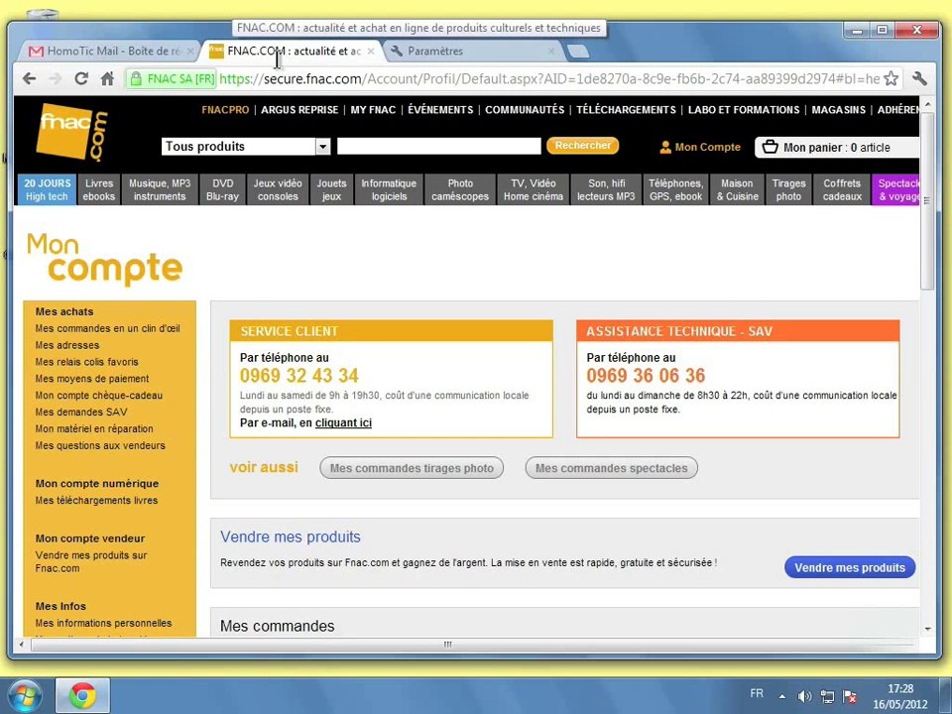
Task: Close the HomoTic Mail tab
Action: coord(190,51)
